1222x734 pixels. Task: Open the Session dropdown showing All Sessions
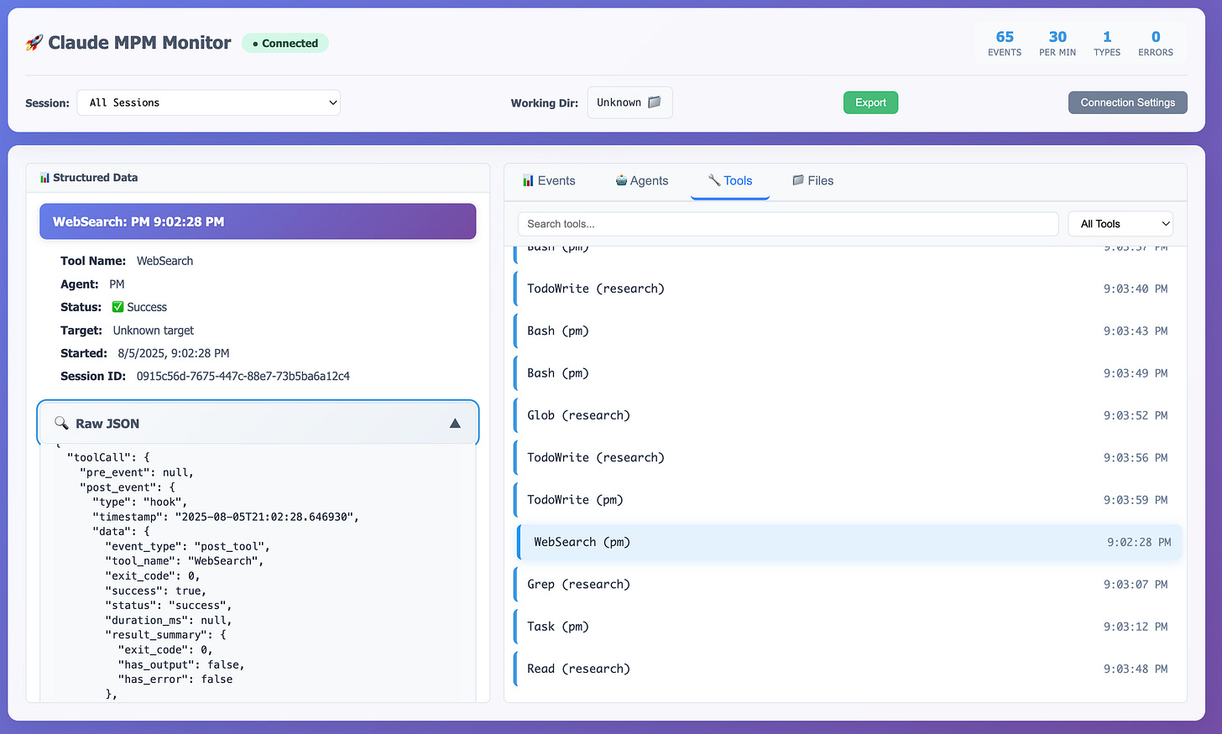point(209,102)
